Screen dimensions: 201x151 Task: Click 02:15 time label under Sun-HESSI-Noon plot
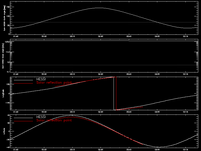pos(72,74)
